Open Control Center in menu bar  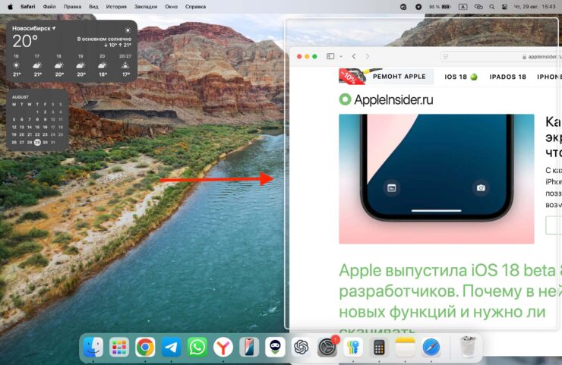504,6
